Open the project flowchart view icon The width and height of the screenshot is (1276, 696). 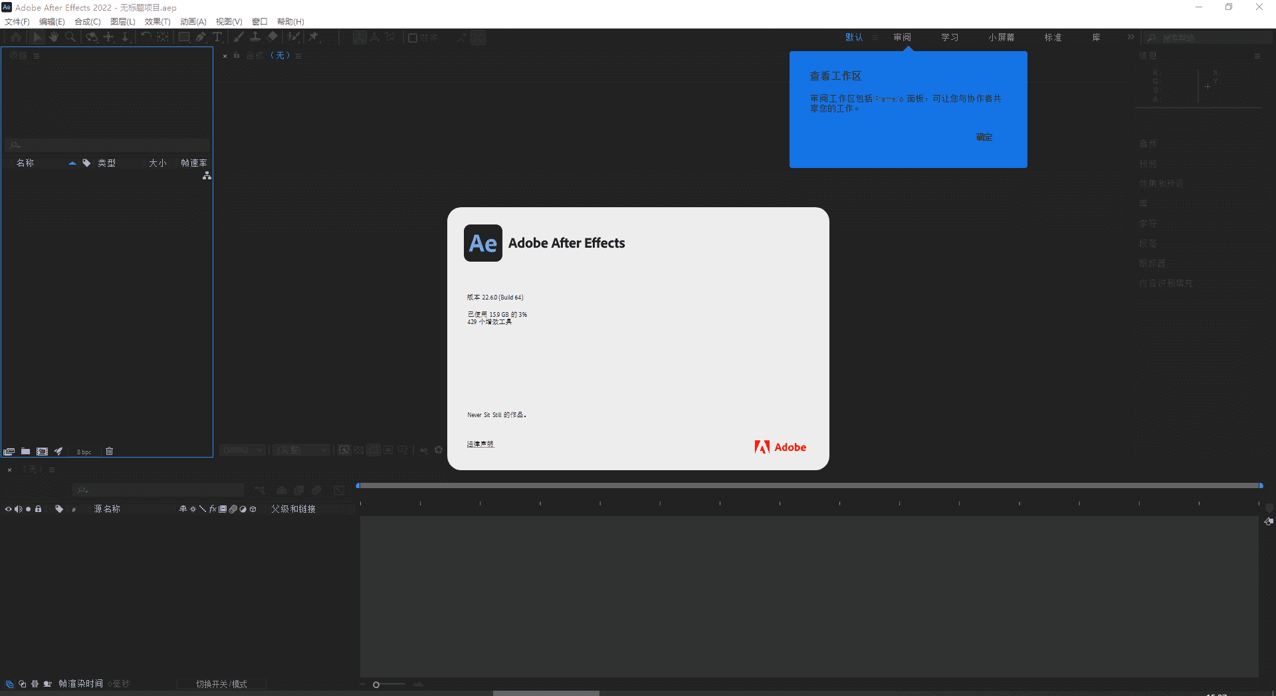tap(207, 175)
